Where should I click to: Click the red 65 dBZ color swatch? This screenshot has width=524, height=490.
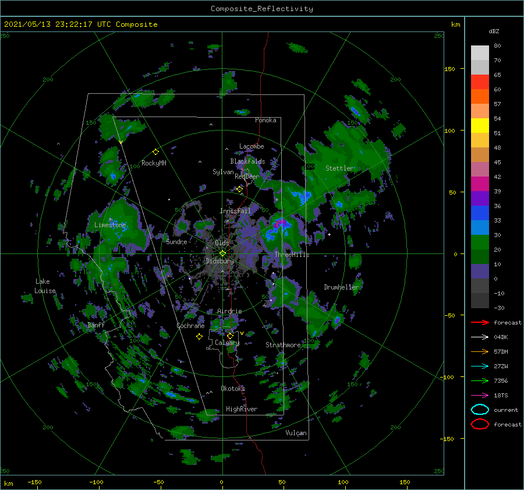pyautogui.click(x=480, y=82)
